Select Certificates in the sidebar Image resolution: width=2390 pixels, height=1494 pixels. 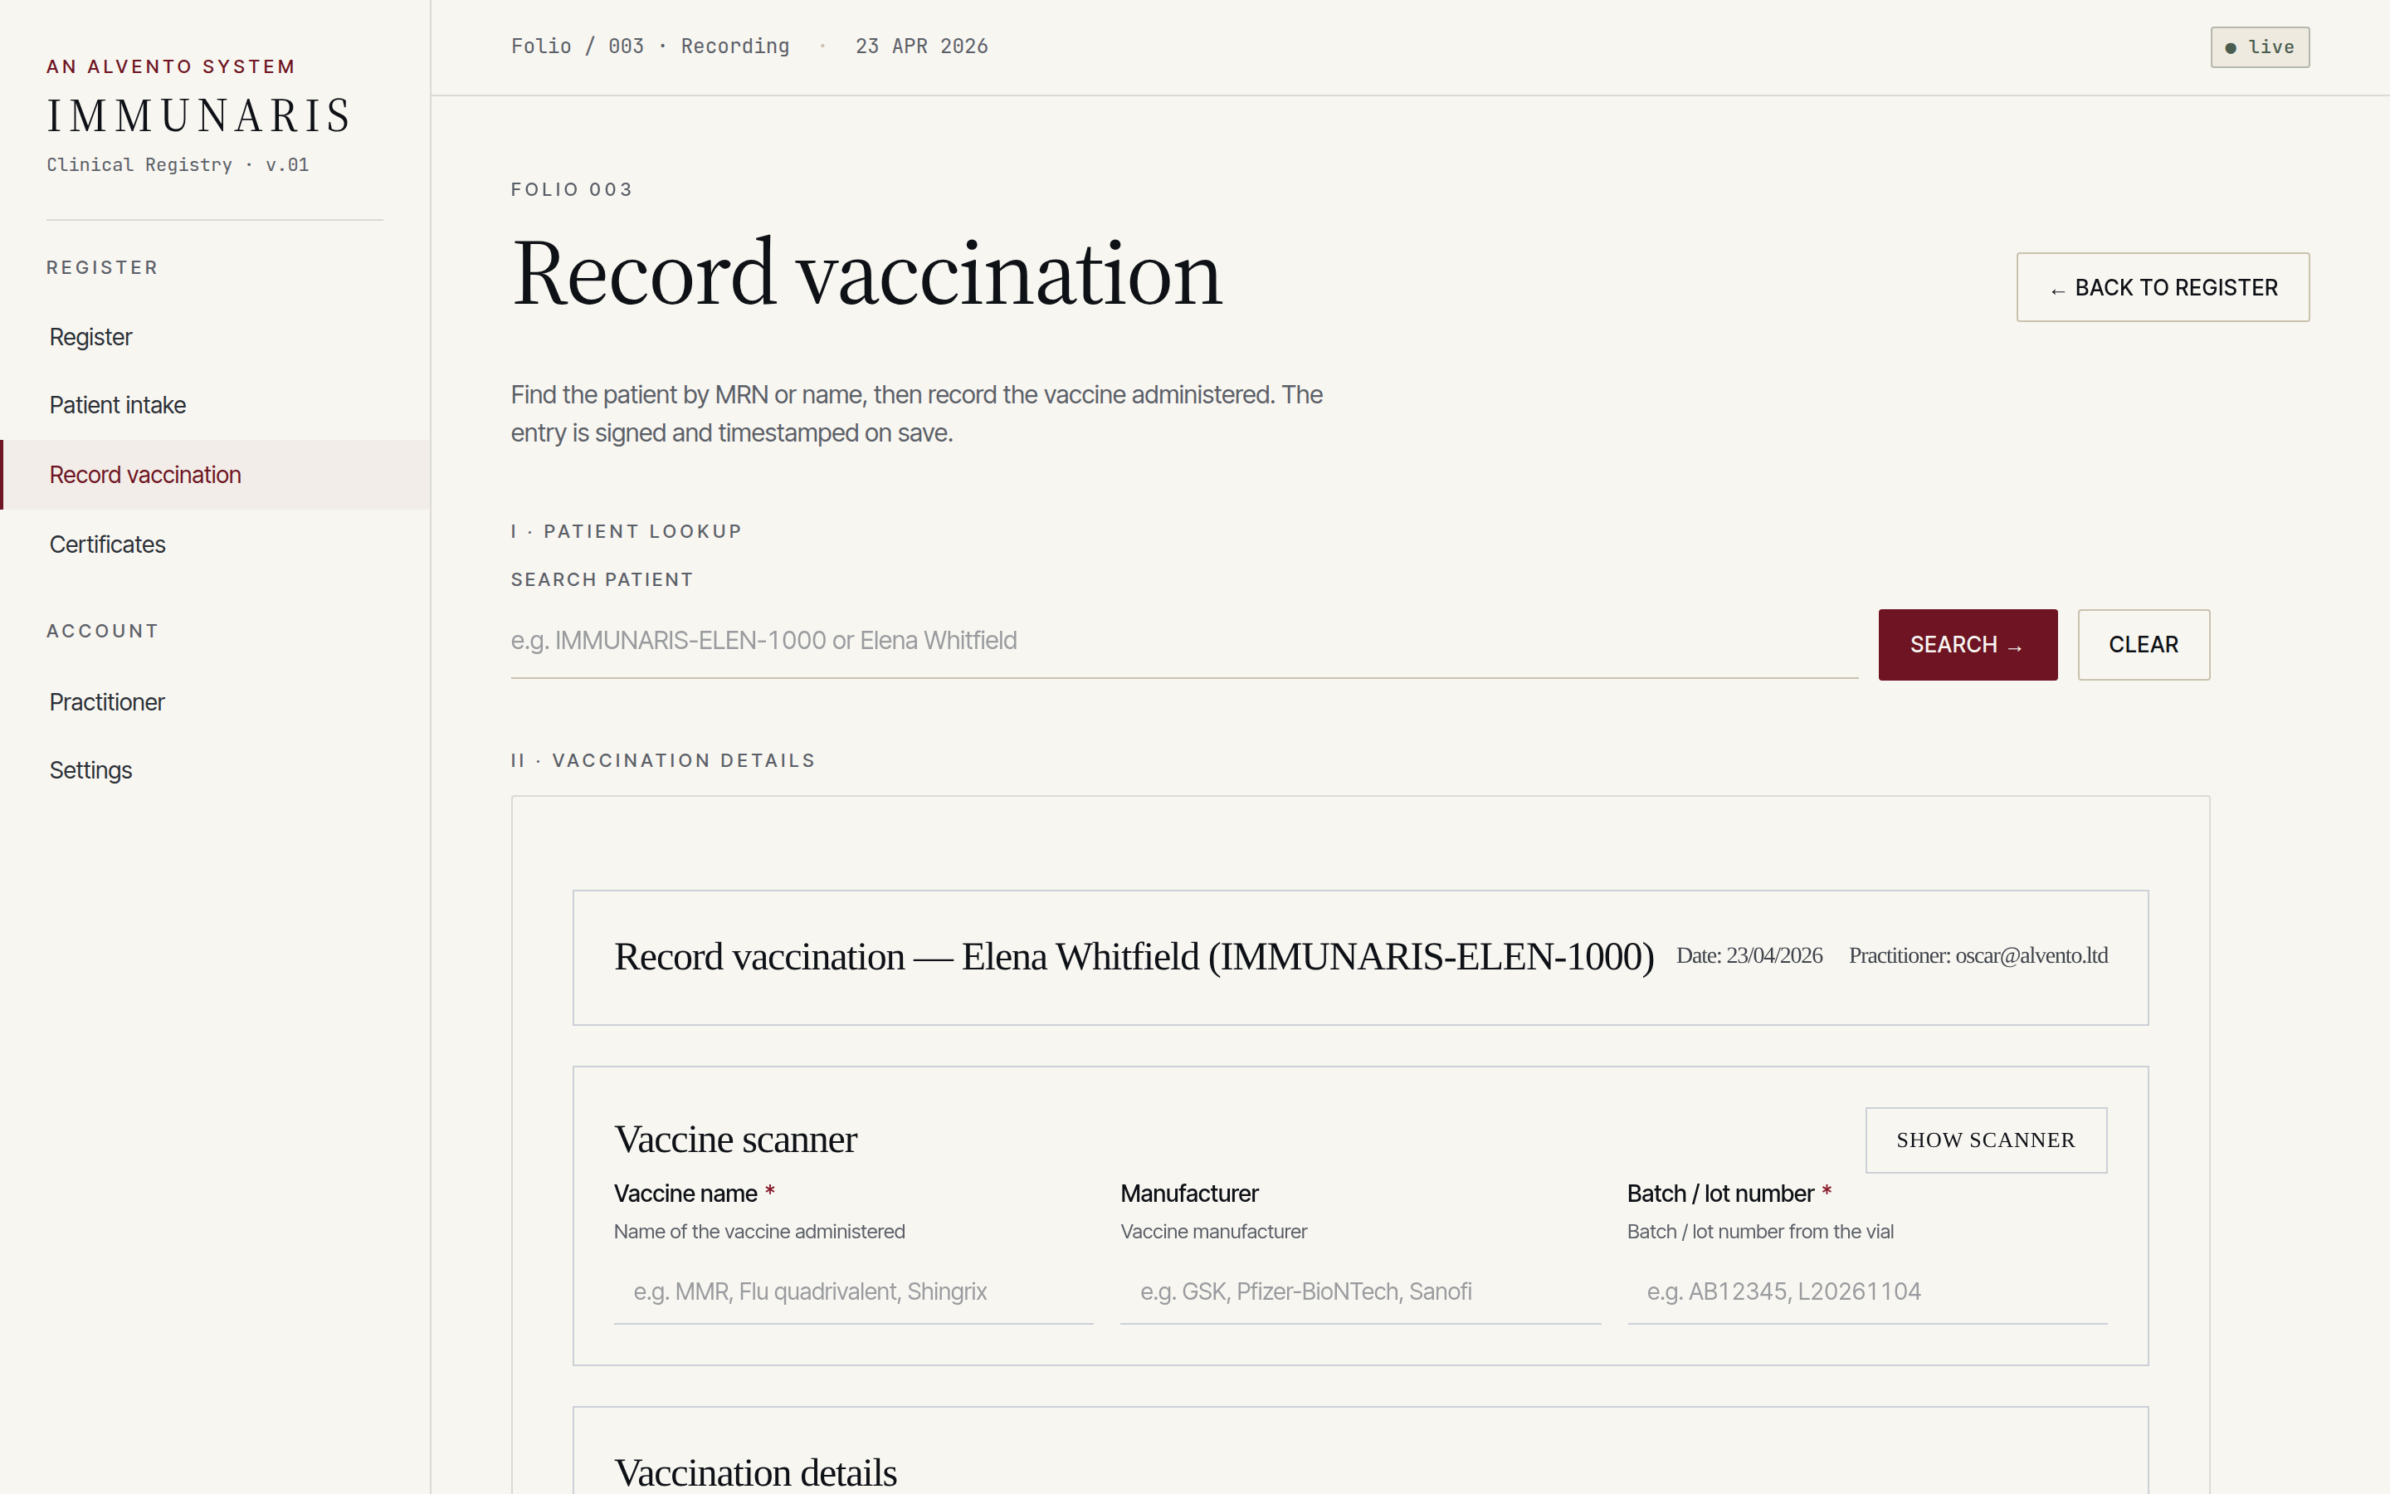tap(107, 544)
